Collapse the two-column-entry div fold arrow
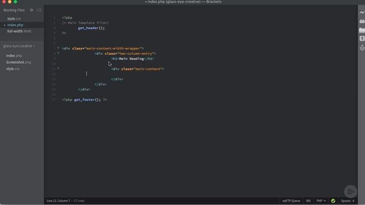 point(58,53)
